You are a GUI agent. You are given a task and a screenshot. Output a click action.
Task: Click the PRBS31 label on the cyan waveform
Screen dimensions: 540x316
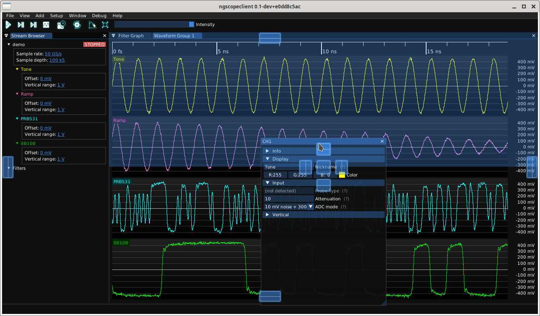[x=122, y=182]
